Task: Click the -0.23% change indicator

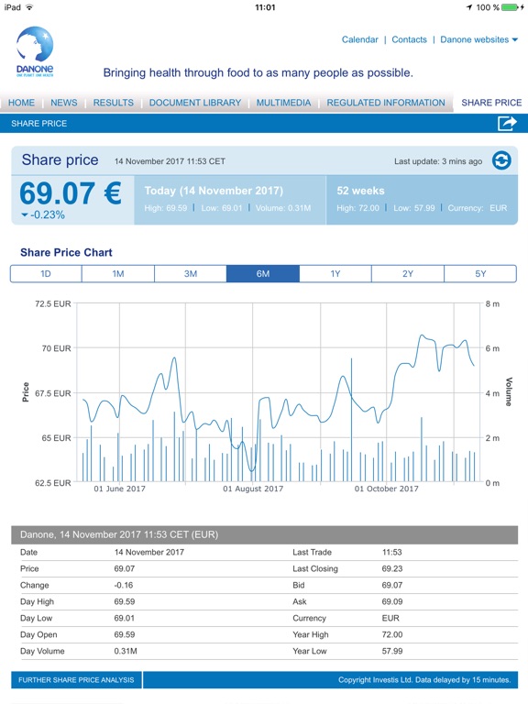Action: pos(43,215)
